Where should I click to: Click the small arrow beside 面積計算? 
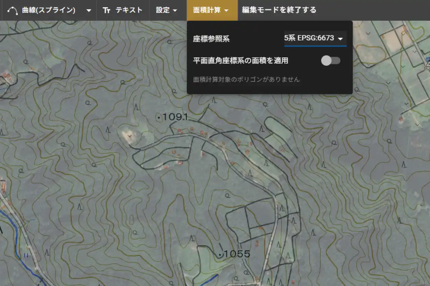tap(226, 10)
